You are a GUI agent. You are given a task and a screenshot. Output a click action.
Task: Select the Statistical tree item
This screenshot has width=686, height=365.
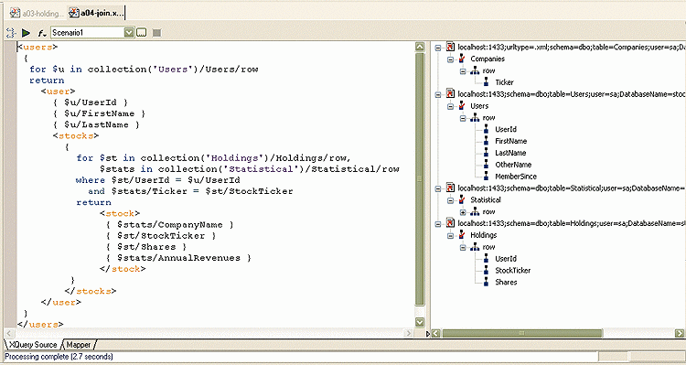[x=485, y=199]
